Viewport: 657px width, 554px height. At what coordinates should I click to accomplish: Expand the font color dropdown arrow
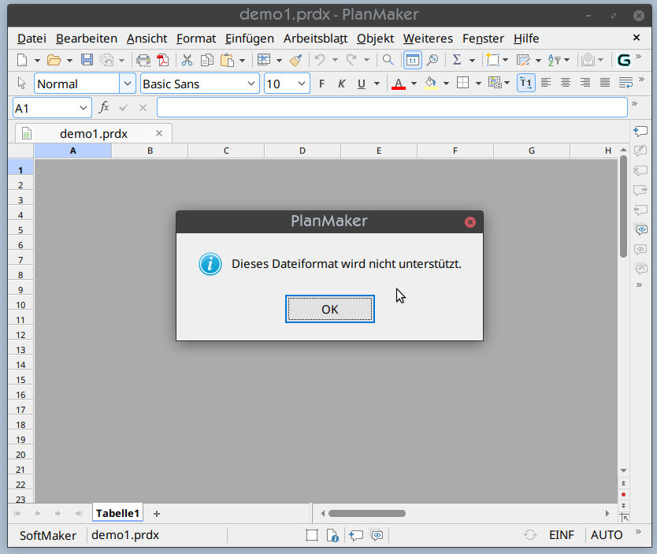pyautogui.click(x=414, y=84)
